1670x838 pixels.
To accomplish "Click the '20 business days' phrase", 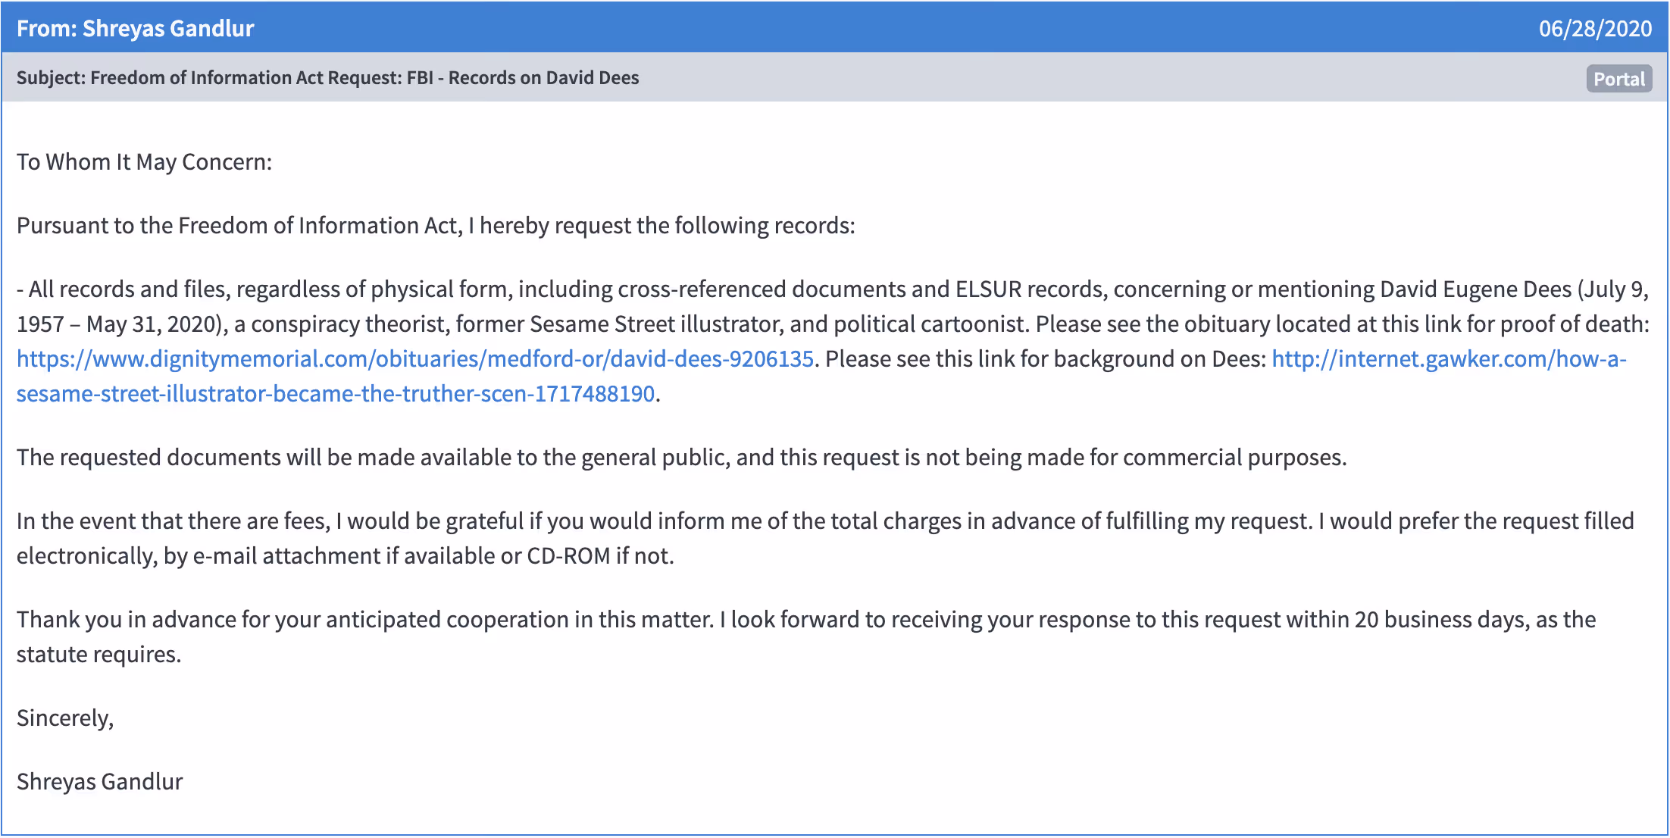I will click(x=1441, y=619).
